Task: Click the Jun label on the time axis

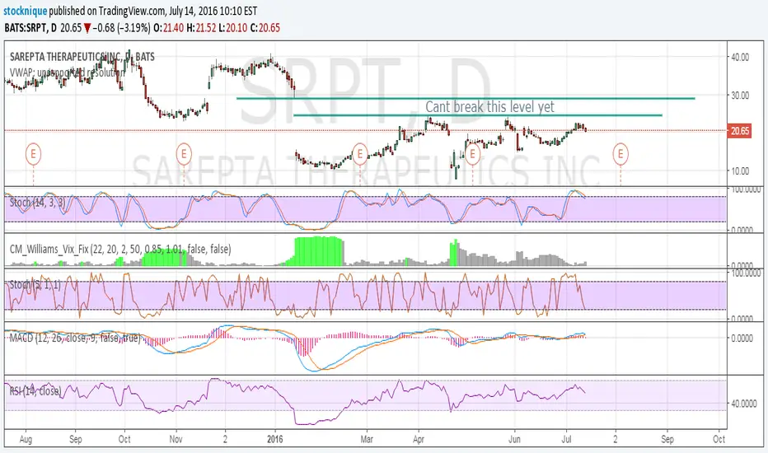Action: click(x=514, y=439)
